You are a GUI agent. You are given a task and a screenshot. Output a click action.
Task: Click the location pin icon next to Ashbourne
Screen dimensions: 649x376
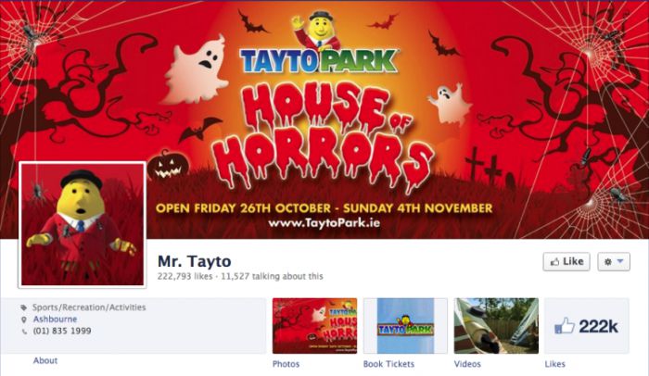24,320
